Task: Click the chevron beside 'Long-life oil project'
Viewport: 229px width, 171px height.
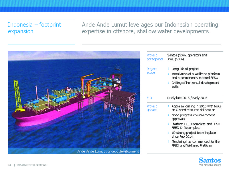Action: pos(168,69)
